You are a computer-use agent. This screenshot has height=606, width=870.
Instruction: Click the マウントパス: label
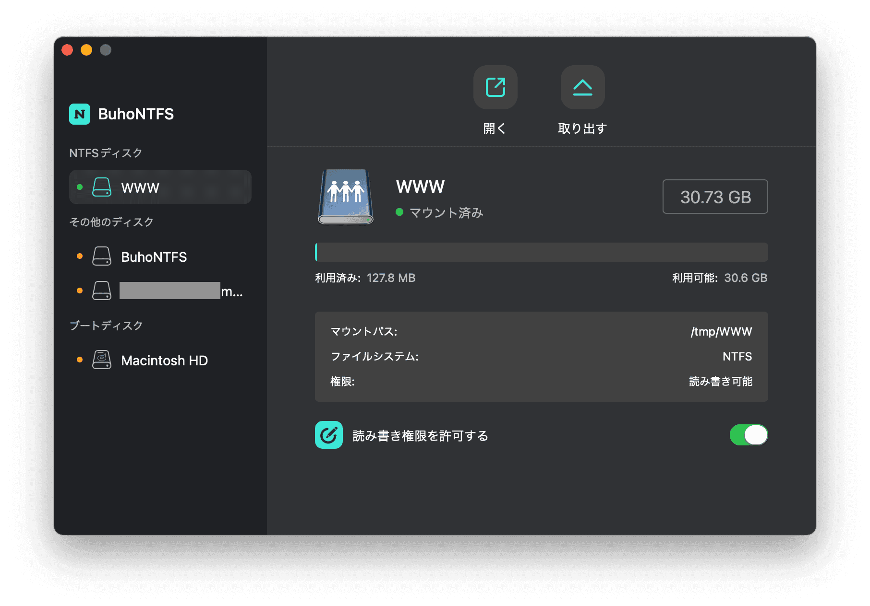(x=364, y=331)
